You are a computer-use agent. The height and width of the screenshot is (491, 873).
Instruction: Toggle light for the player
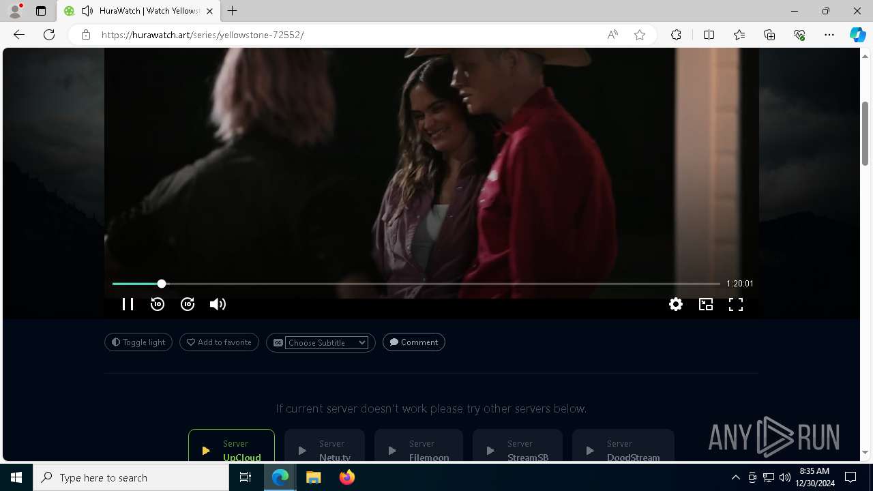pos(138,342)
